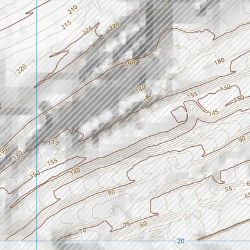Image resolution: width=250 pixels, height=250 pixels.
Task: Click the 55 contour elevation label
Action: tap(228, 189)
